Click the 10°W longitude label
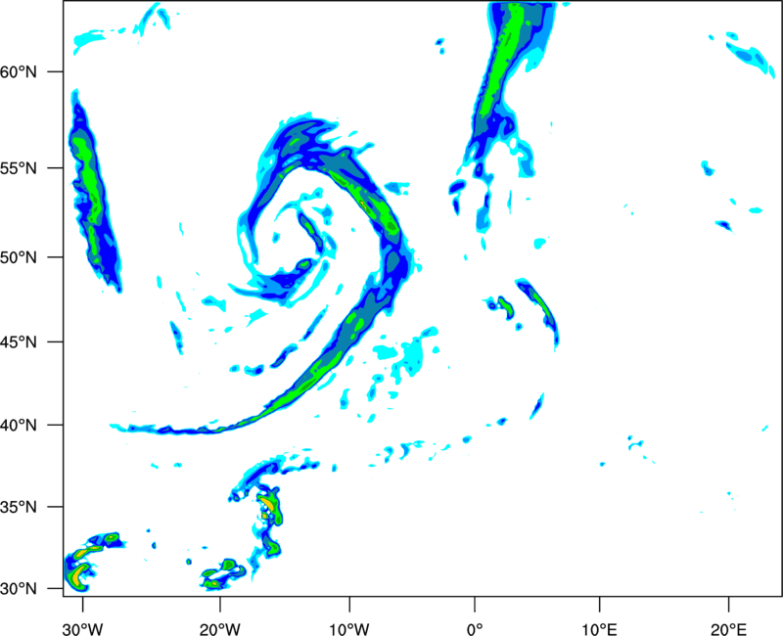This screenshot has width=783, height=636. (x=349, y=629)
